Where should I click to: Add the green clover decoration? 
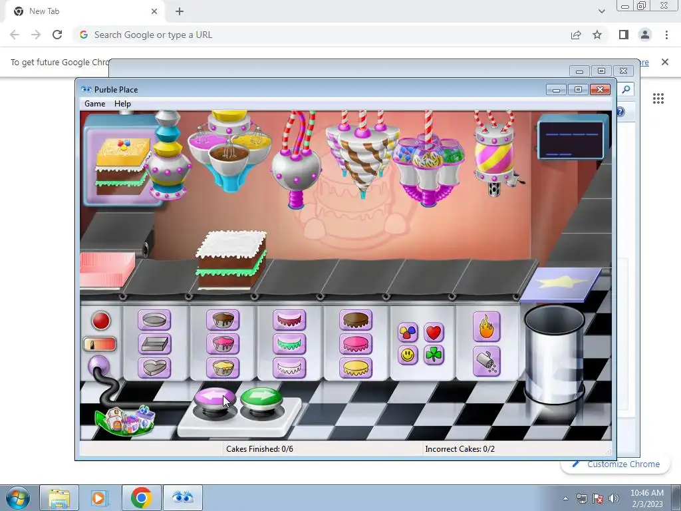pos(434,355)
